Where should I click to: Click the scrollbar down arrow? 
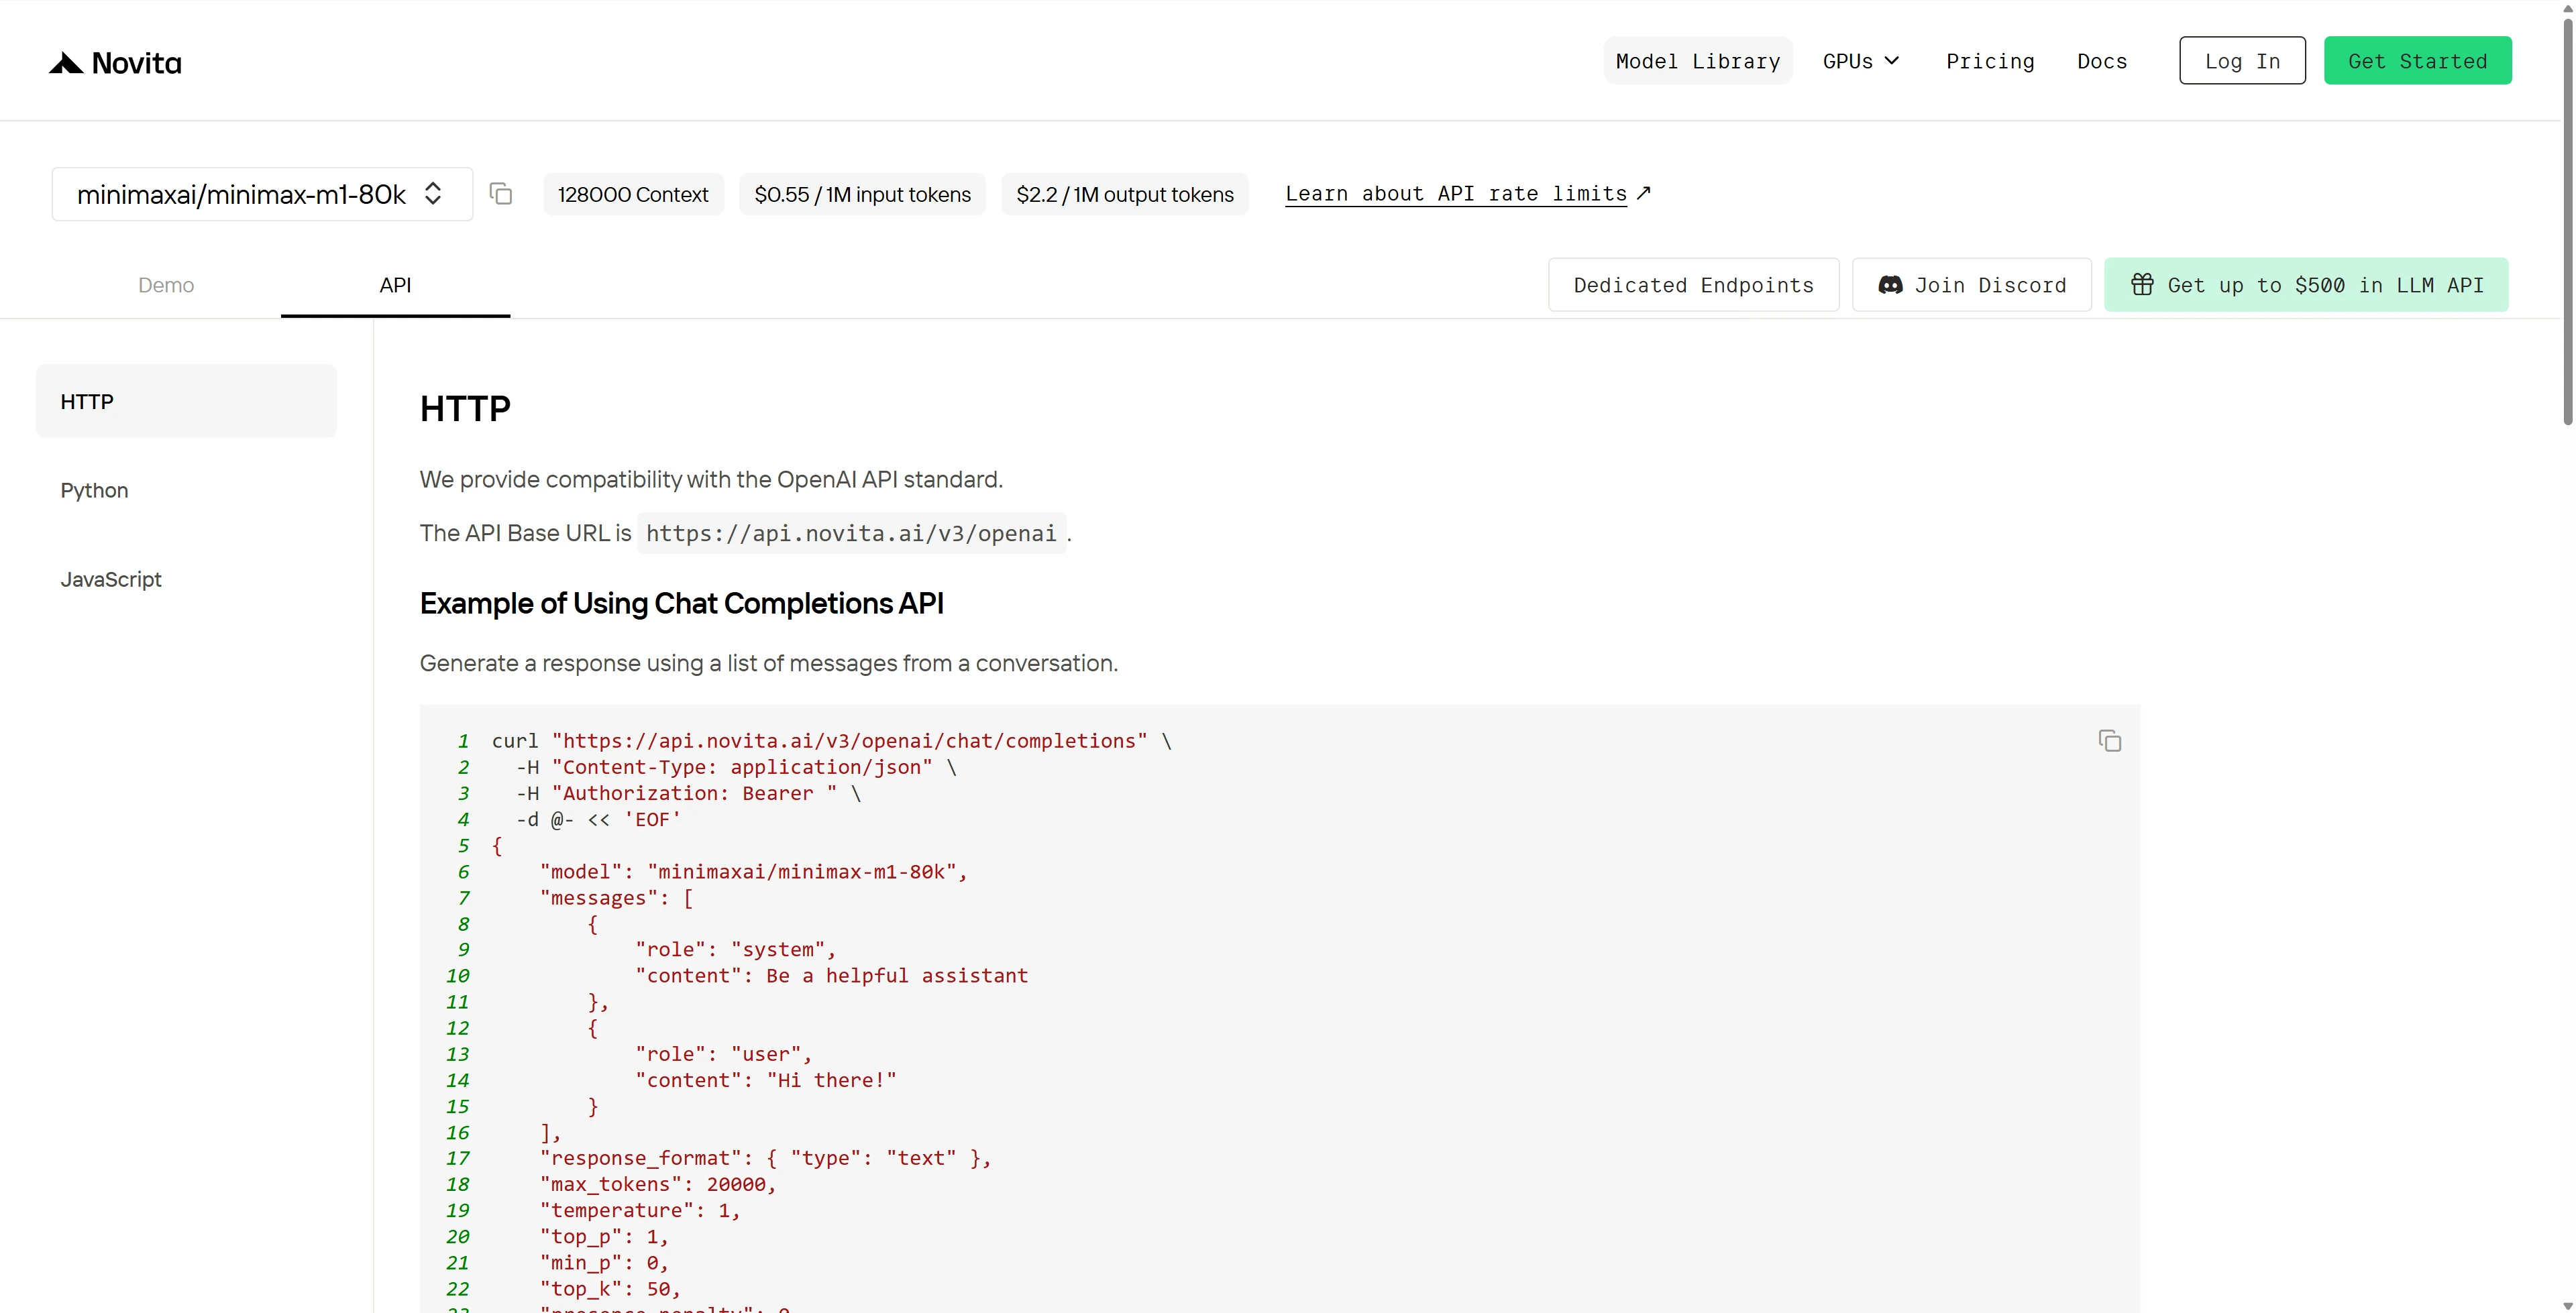pyautogui.click(x=2567, y=1305)
